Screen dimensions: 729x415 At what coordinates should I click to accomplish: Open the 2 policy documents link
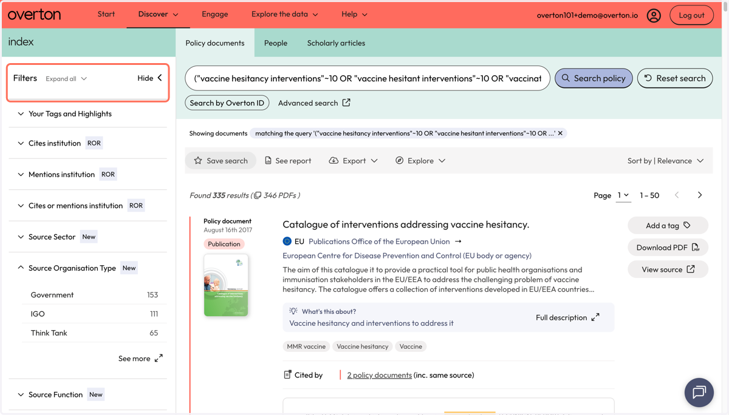point(379,375)
